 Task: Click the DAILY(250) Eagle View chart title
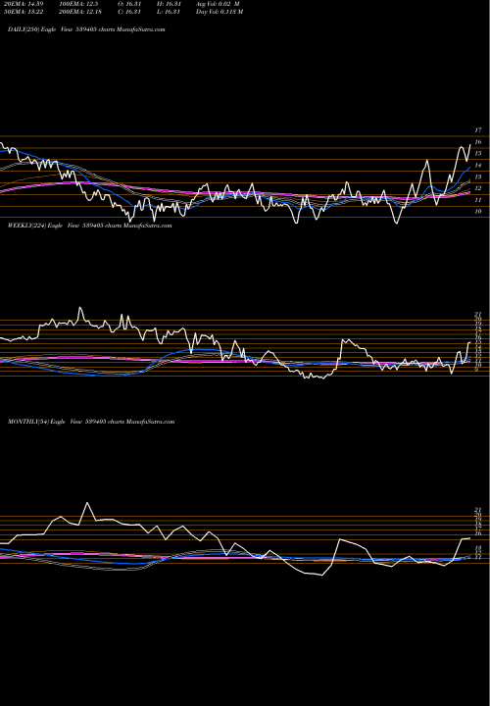pos(86,29)
